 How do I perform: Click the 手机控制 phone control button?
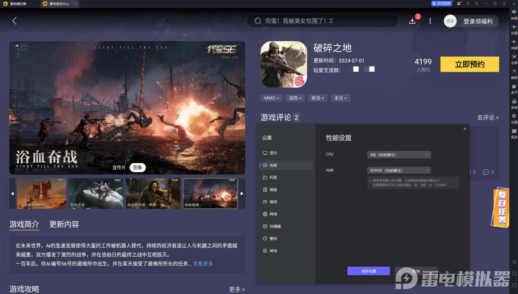coord(441,3)
